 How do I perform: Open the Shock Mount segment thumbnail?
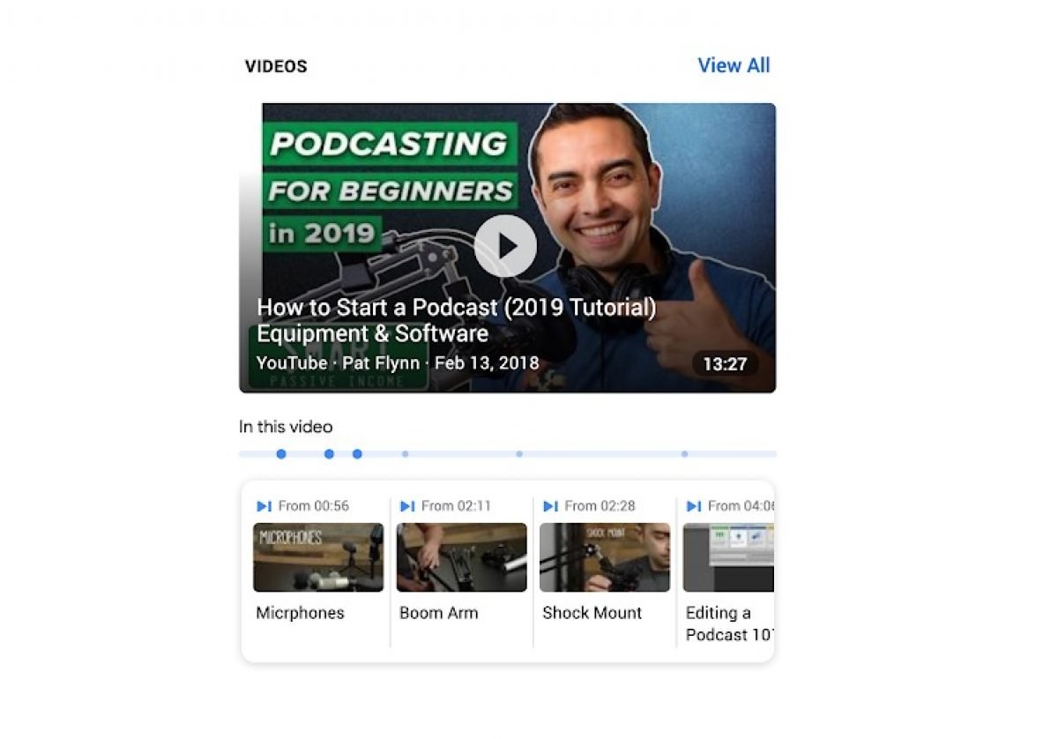click(x=605, y=557)
